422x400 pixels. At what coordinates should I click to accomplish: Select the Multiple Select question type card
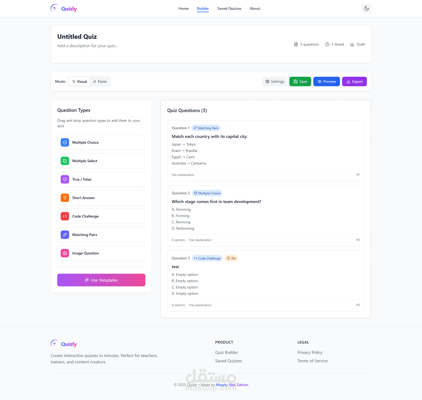(x=101, y=161)
